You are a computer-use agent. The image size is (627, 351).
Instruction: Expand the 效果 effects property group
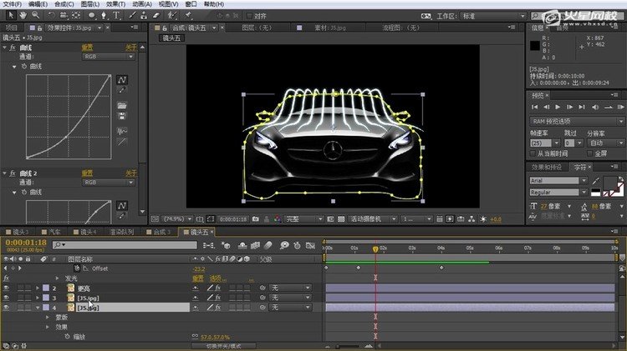[x=48, y=327]
